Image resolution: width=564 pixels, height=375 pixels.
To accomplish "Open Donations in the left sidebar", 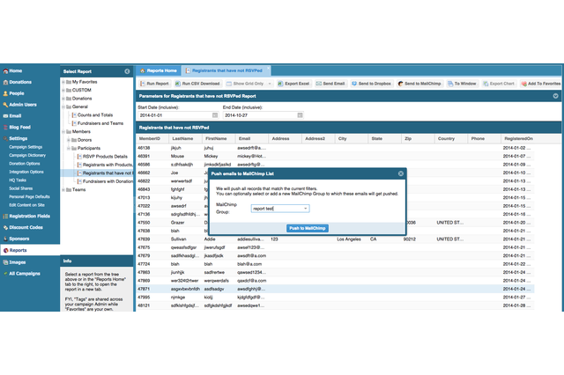I will click(23, 81).
